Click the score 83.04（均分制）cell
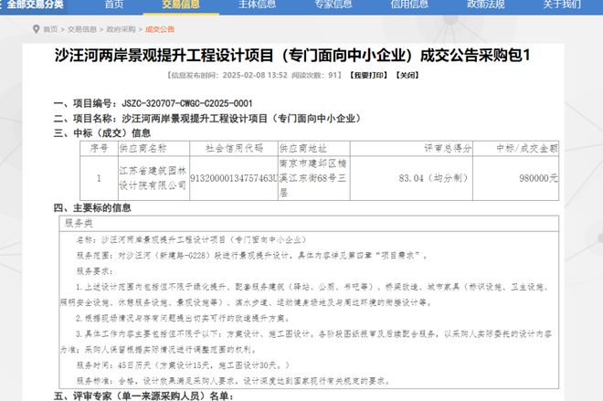This screenshot has height=401, width=603. click(411, 178)
